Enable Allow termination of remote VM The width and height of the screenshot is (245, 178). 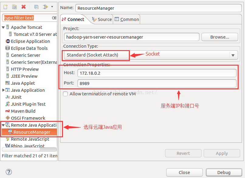click(x=65, y=94)
